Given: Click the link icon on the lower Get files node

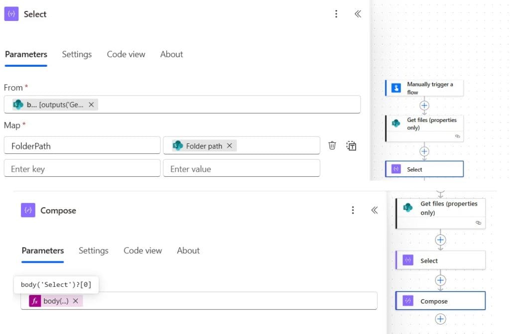Looking at the screenshot, I should coord(478,223).
